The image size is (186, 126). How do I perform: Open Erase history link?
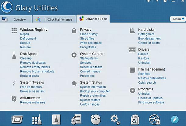click(x=89, y=34)
